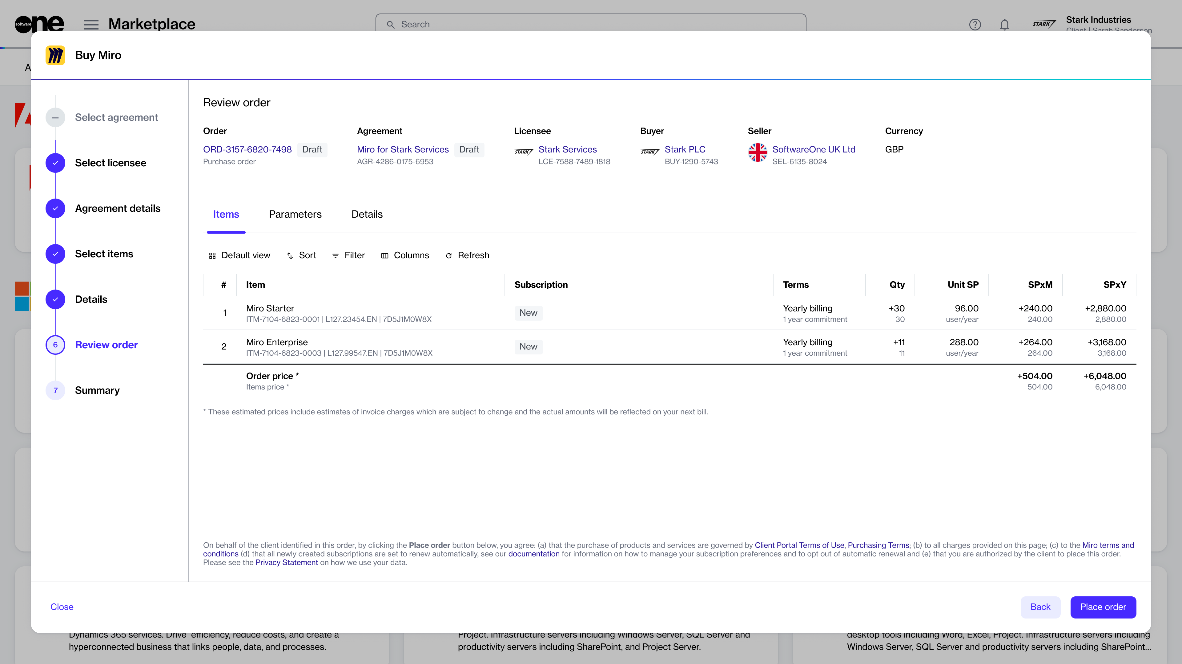
Task: Click the Miro logo icon
Action: (55, 55)
